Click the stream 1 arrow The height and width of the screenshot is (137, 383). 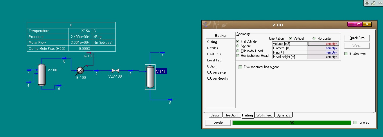pos(29,70)
